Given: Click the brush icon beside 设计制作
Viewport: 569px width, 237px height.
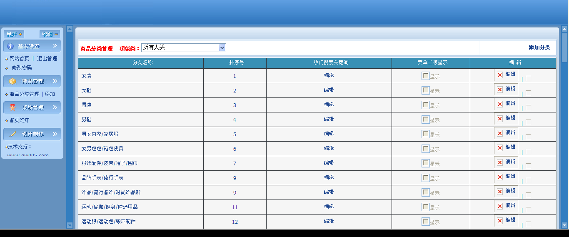Looking at the screenshot, I should click(x=12, y=134).
